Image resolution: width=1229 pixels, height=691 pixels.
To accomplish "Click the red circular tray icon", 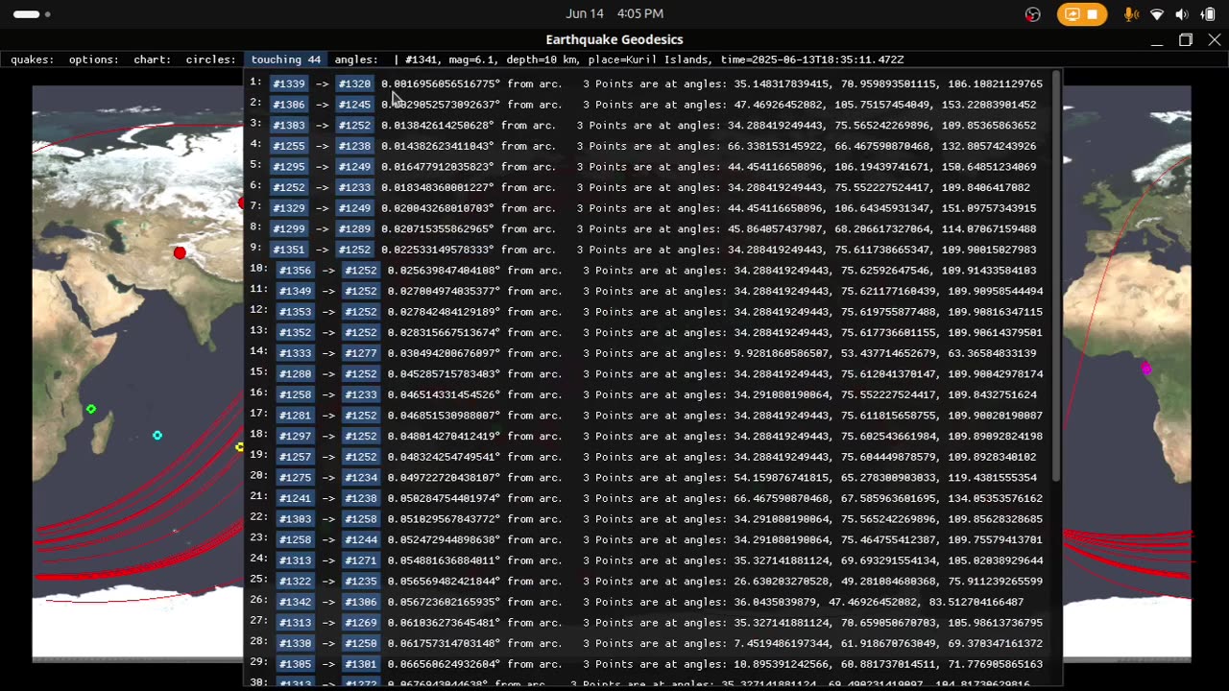I will tap(1033, 14).
